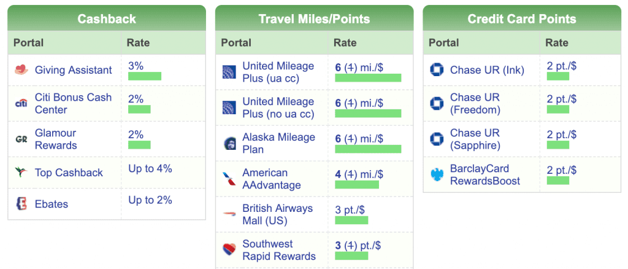
Task: Click the Chase UR (Ink) logo icon
Action: pyautogui.click(x=437, y=70)
